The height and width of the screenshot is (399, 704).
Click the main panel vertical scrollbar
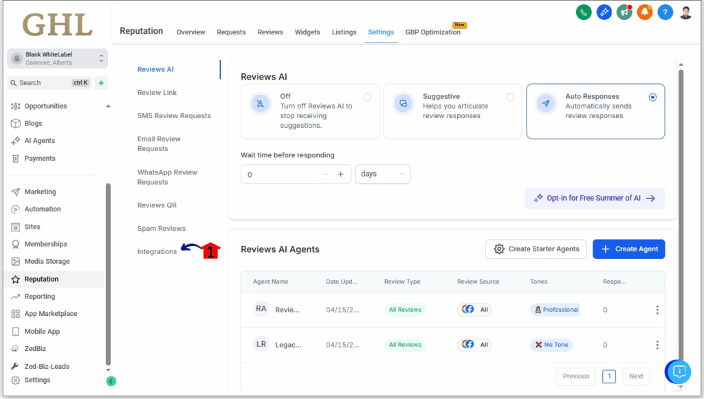click(681, 215)
